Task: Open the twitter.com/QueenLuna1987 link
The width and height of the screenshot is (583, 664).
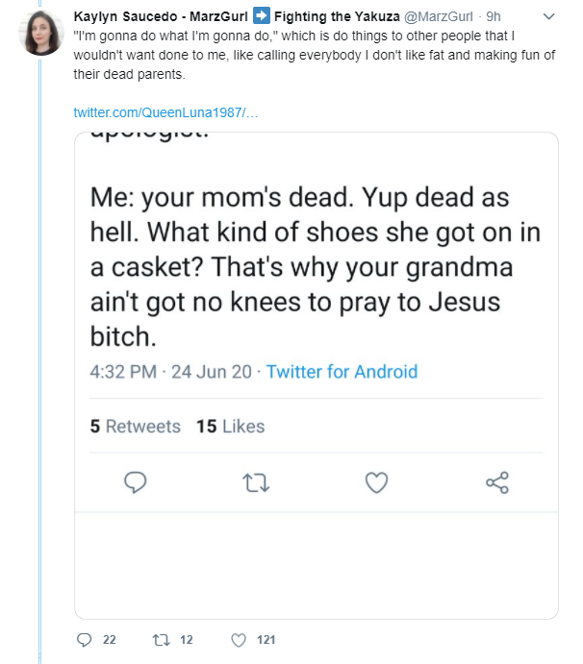Action: pos(165,112)
